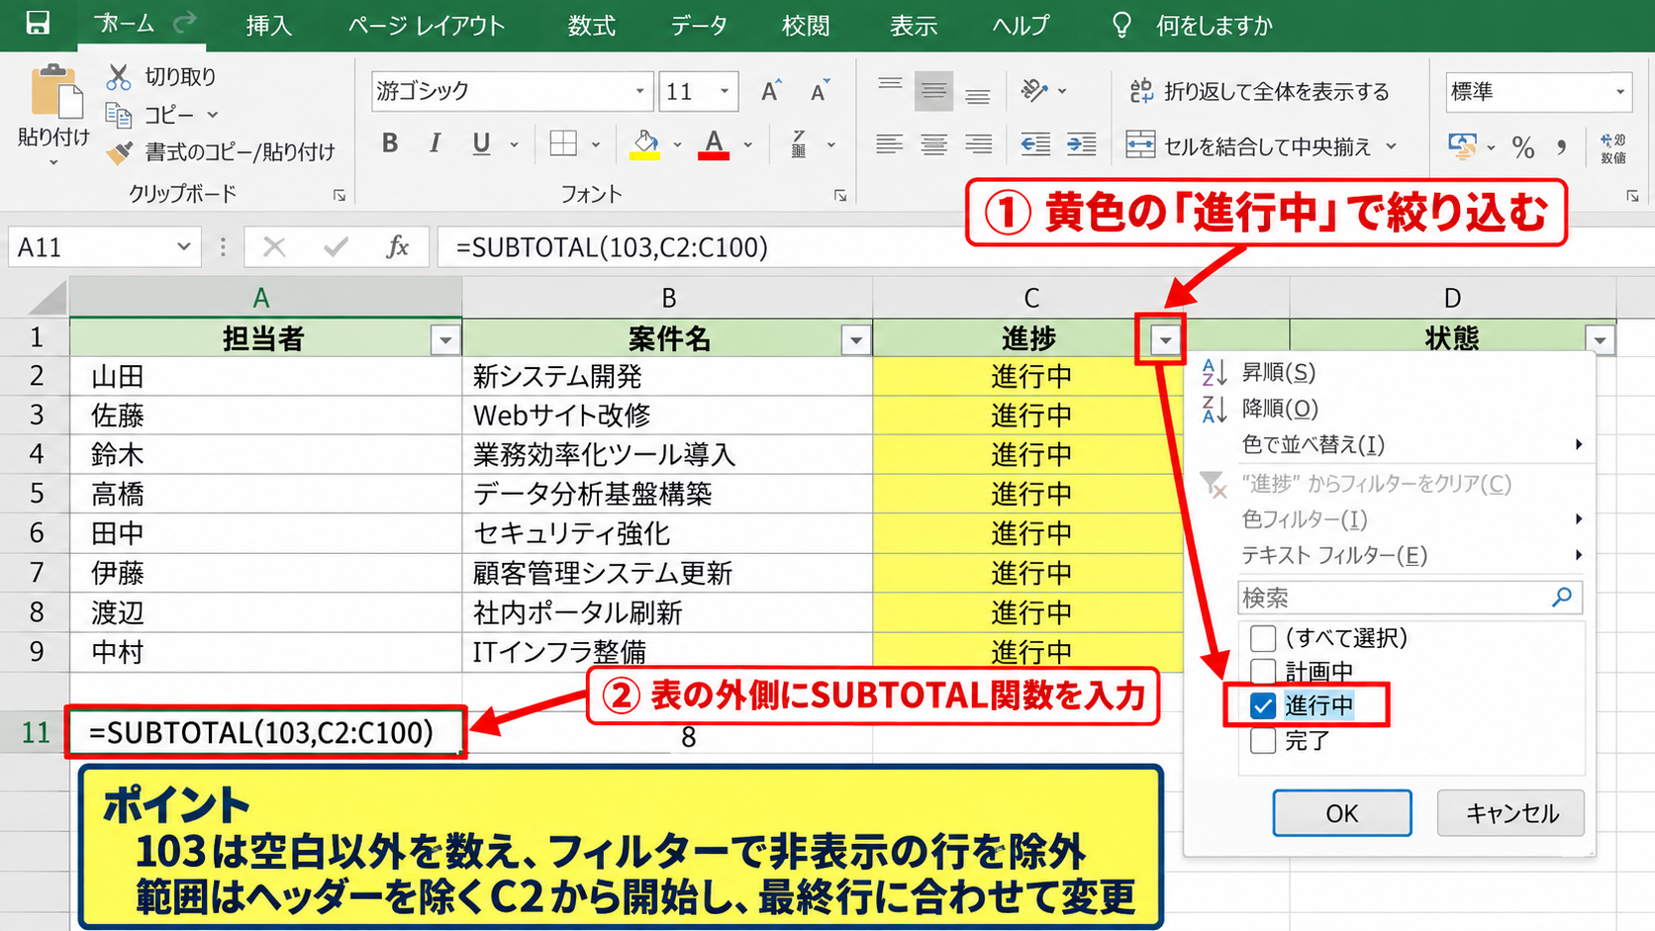Click the Copy icon

click(119, 116)
